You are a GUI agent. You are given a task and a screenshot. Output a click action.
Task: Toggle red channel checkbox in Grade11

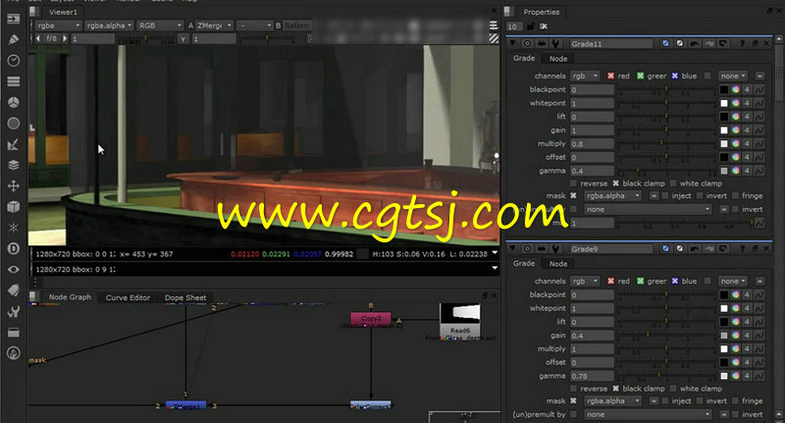pyautogui.click(x=610, y=77)
